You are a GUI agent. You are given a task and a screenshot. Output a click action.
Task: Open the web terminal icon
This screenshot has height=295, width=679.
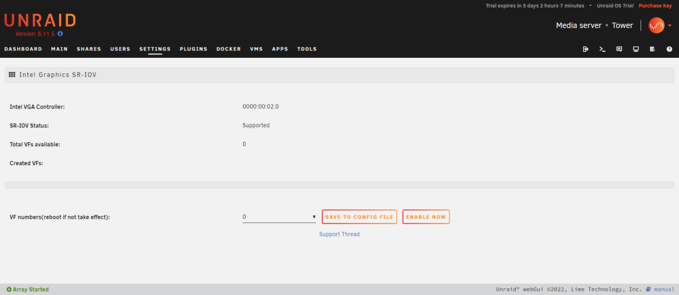(x=602, y=49)
